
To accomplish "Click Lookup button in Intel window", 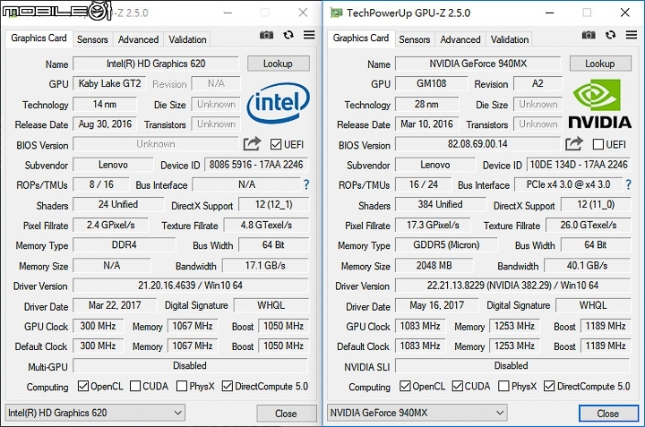I will click(x=279, y=64).
